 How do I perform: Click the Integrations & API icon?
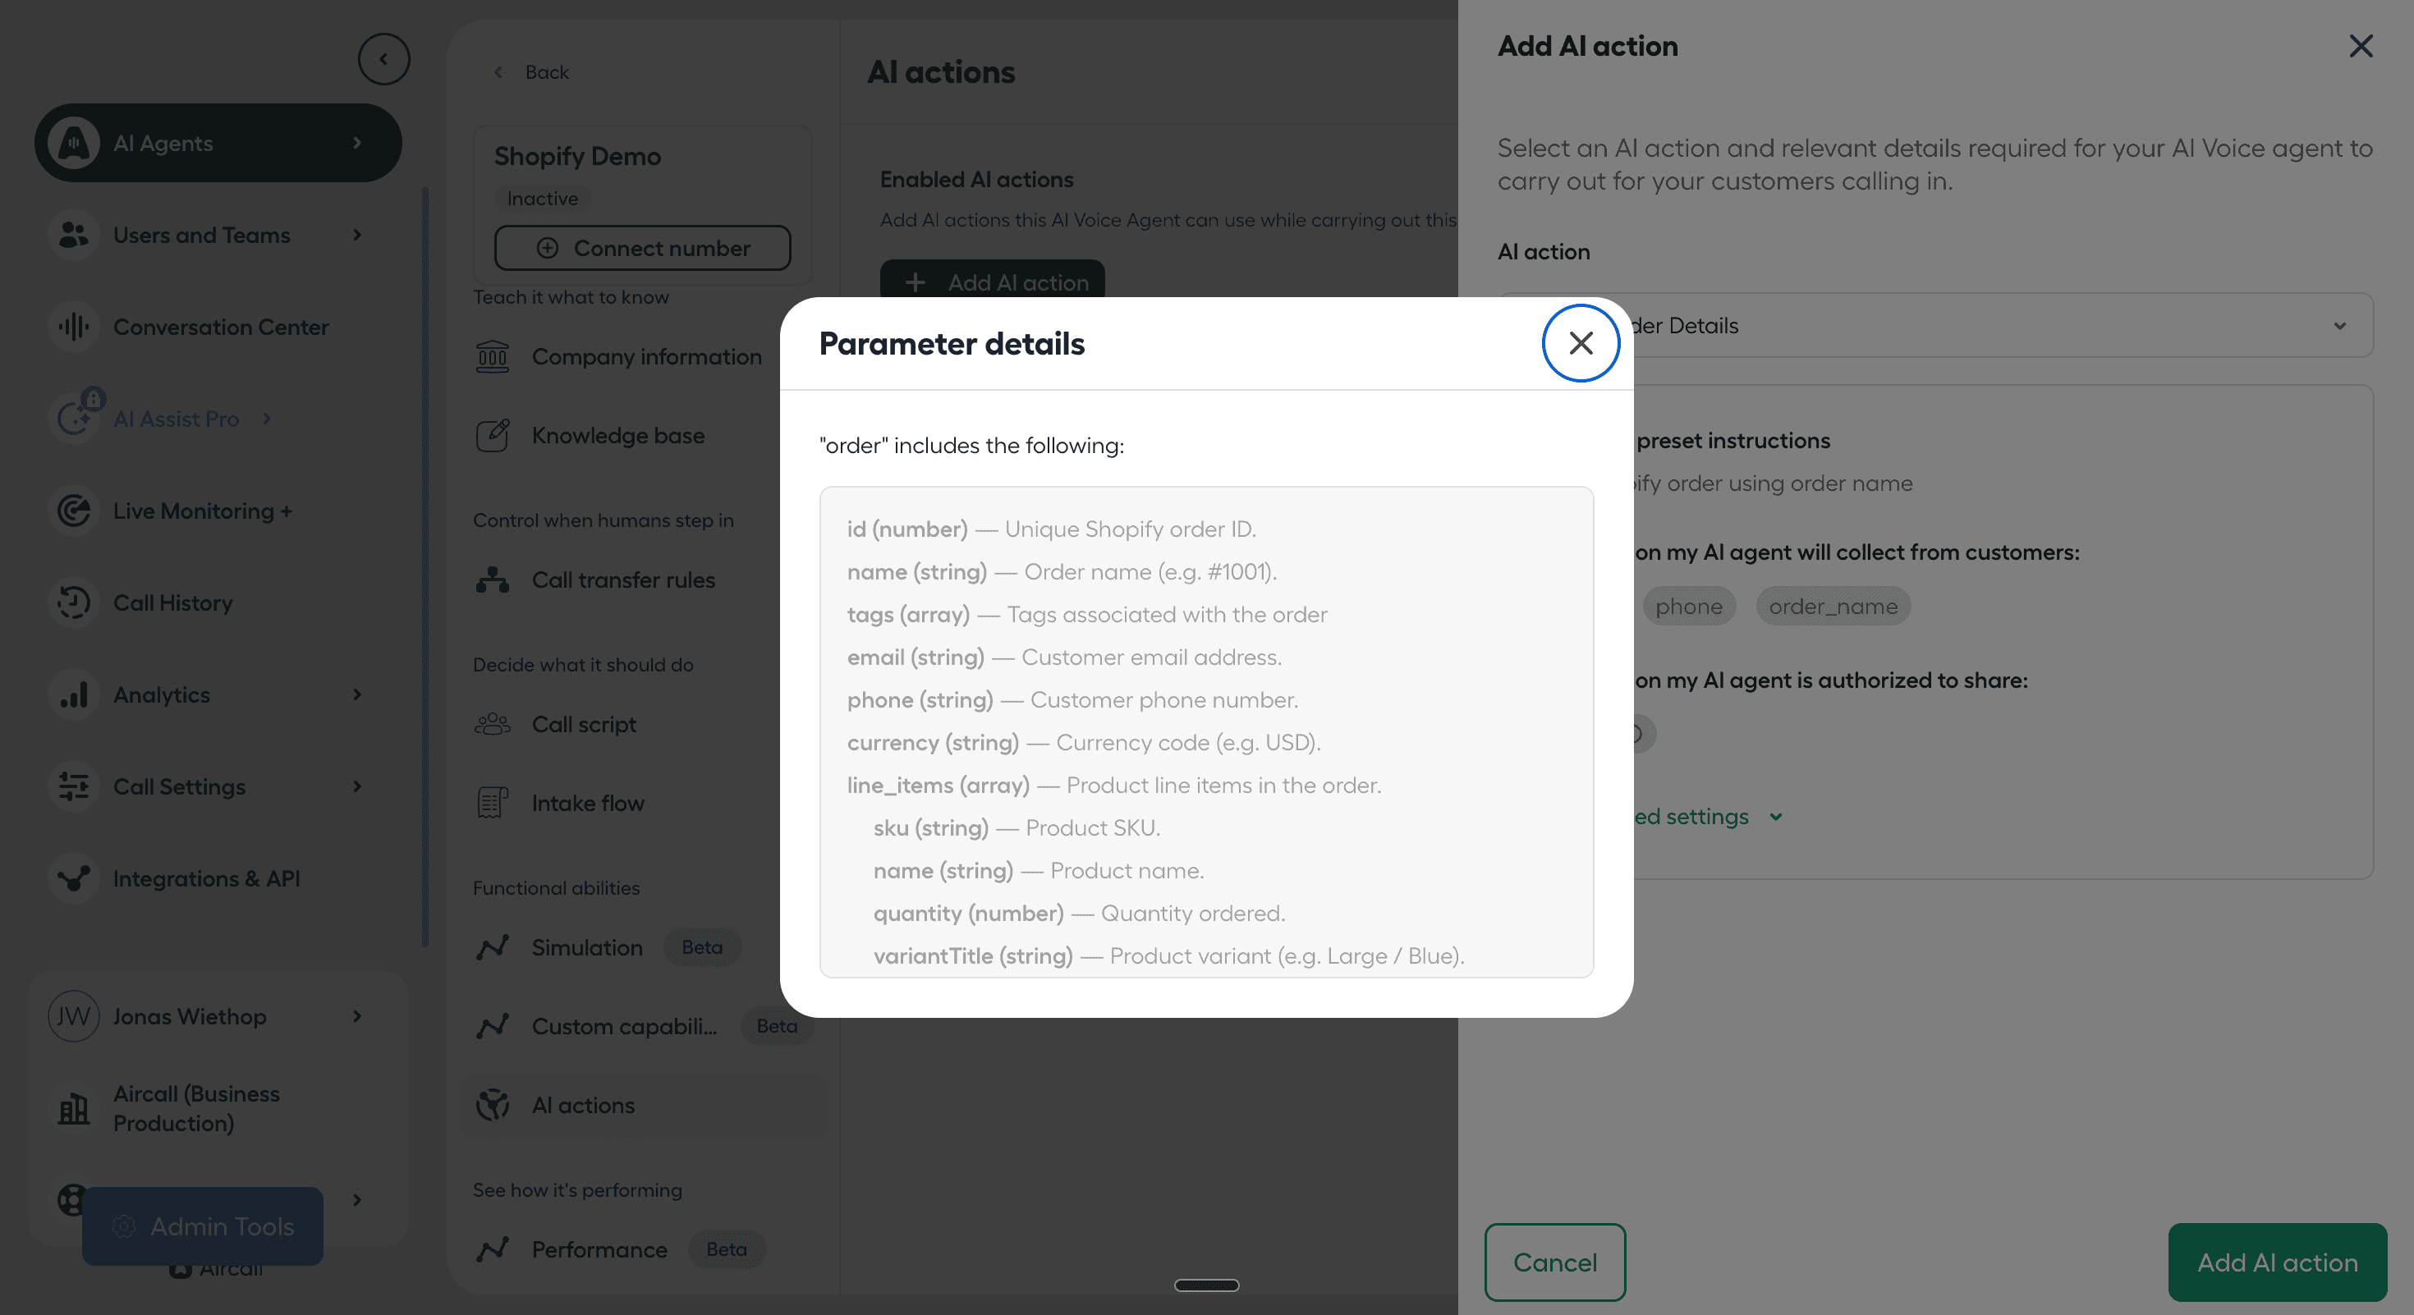tap(73, 878)
